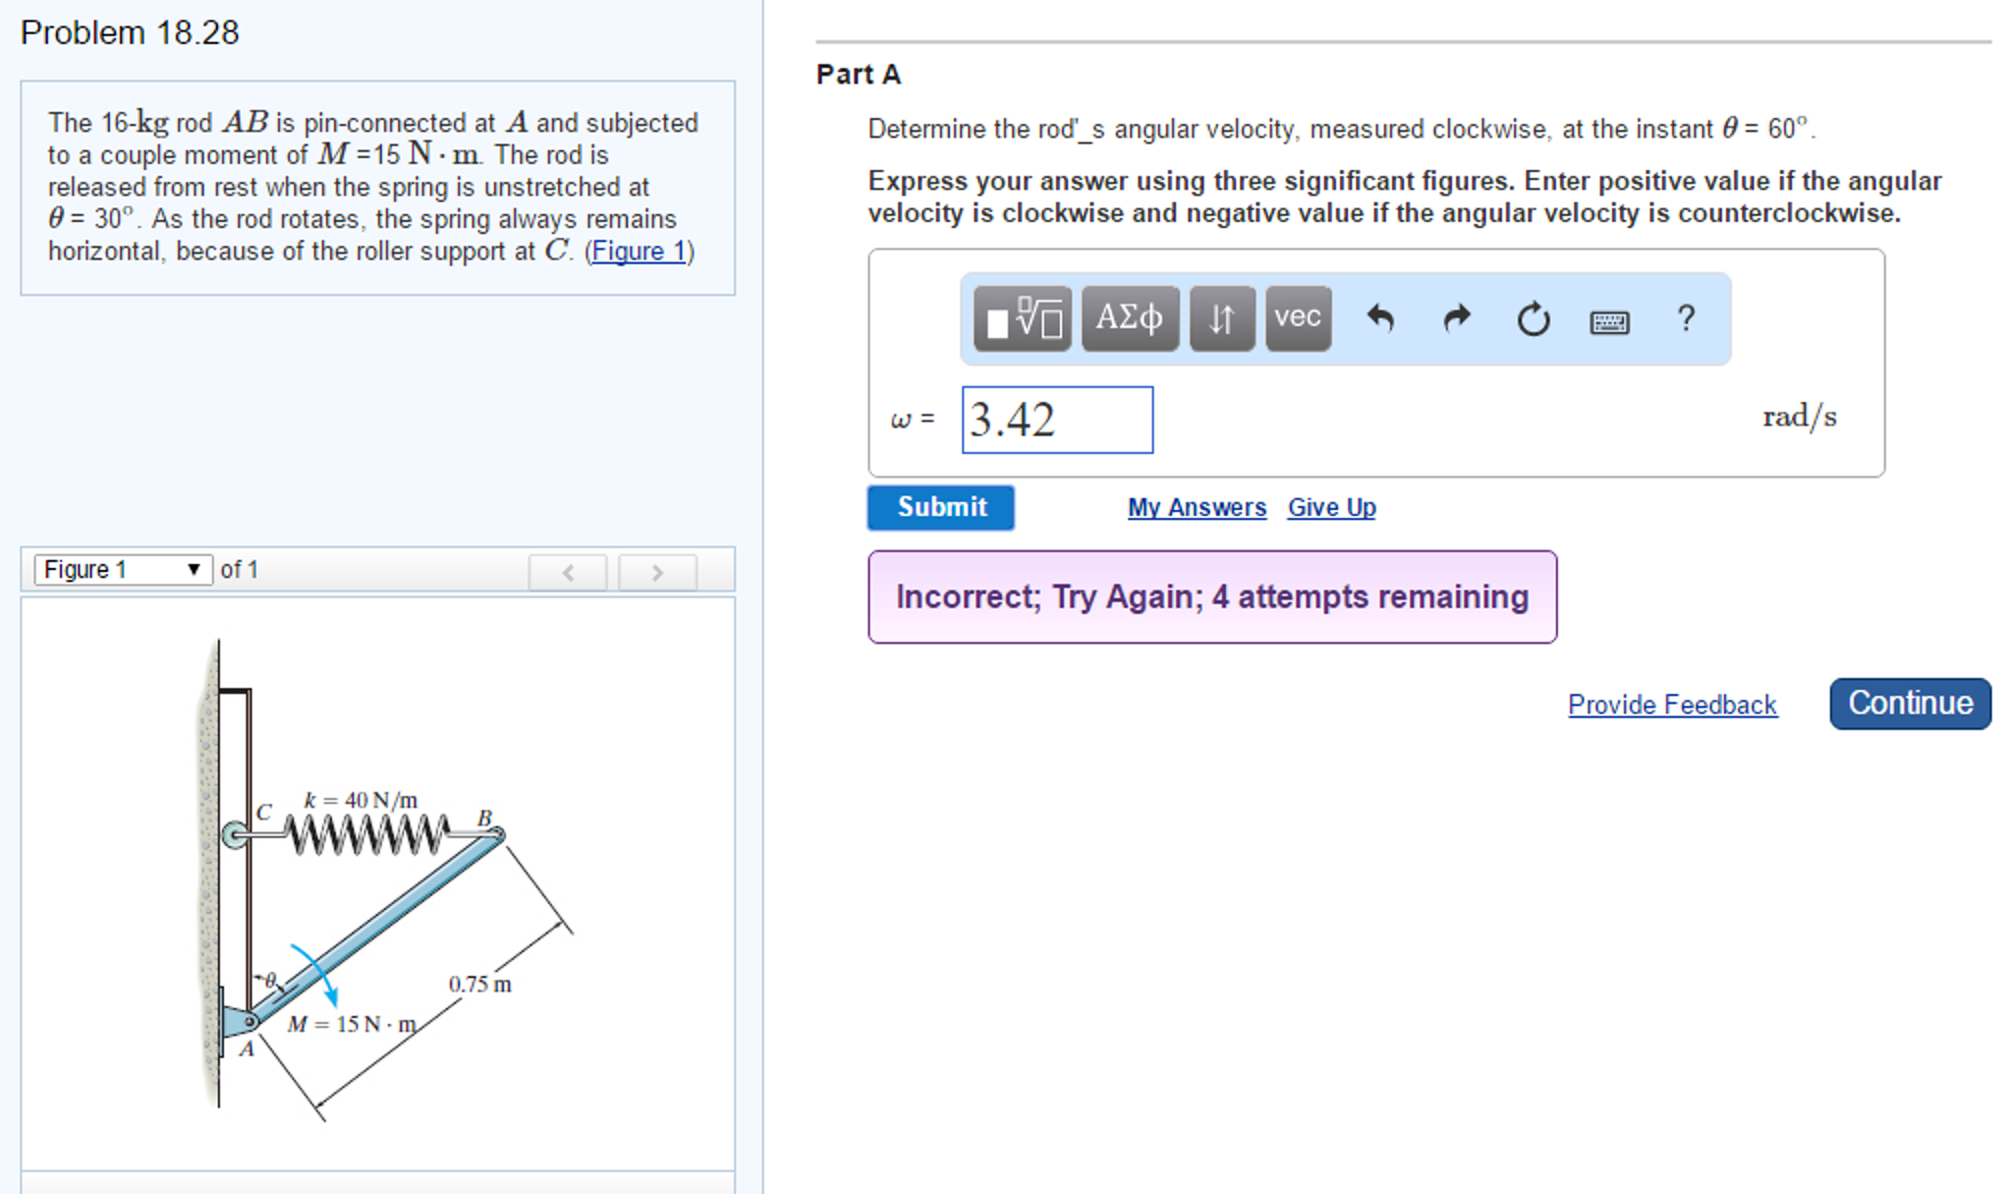Open keyboard shortcuts icon

(x=1609, y=321)
